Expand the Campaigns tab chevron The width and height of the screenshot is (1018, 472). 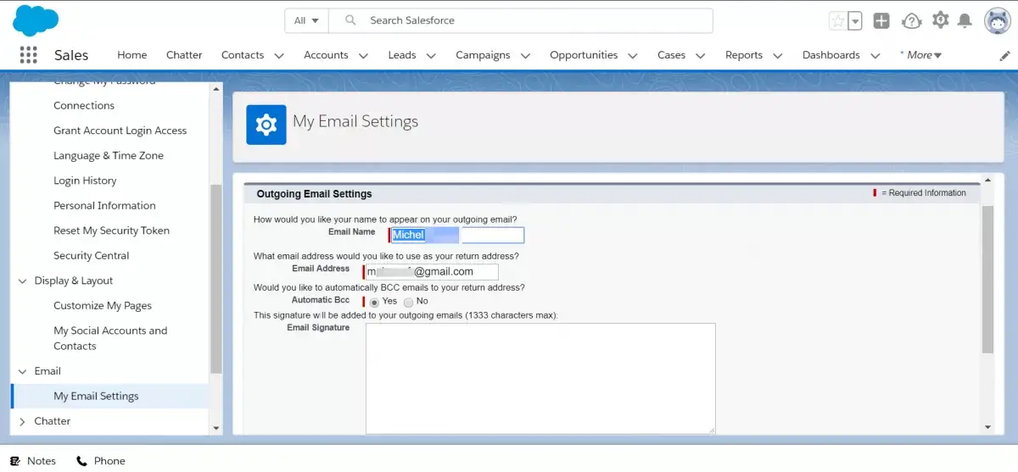pyautogui.click(x=525, y=56)
